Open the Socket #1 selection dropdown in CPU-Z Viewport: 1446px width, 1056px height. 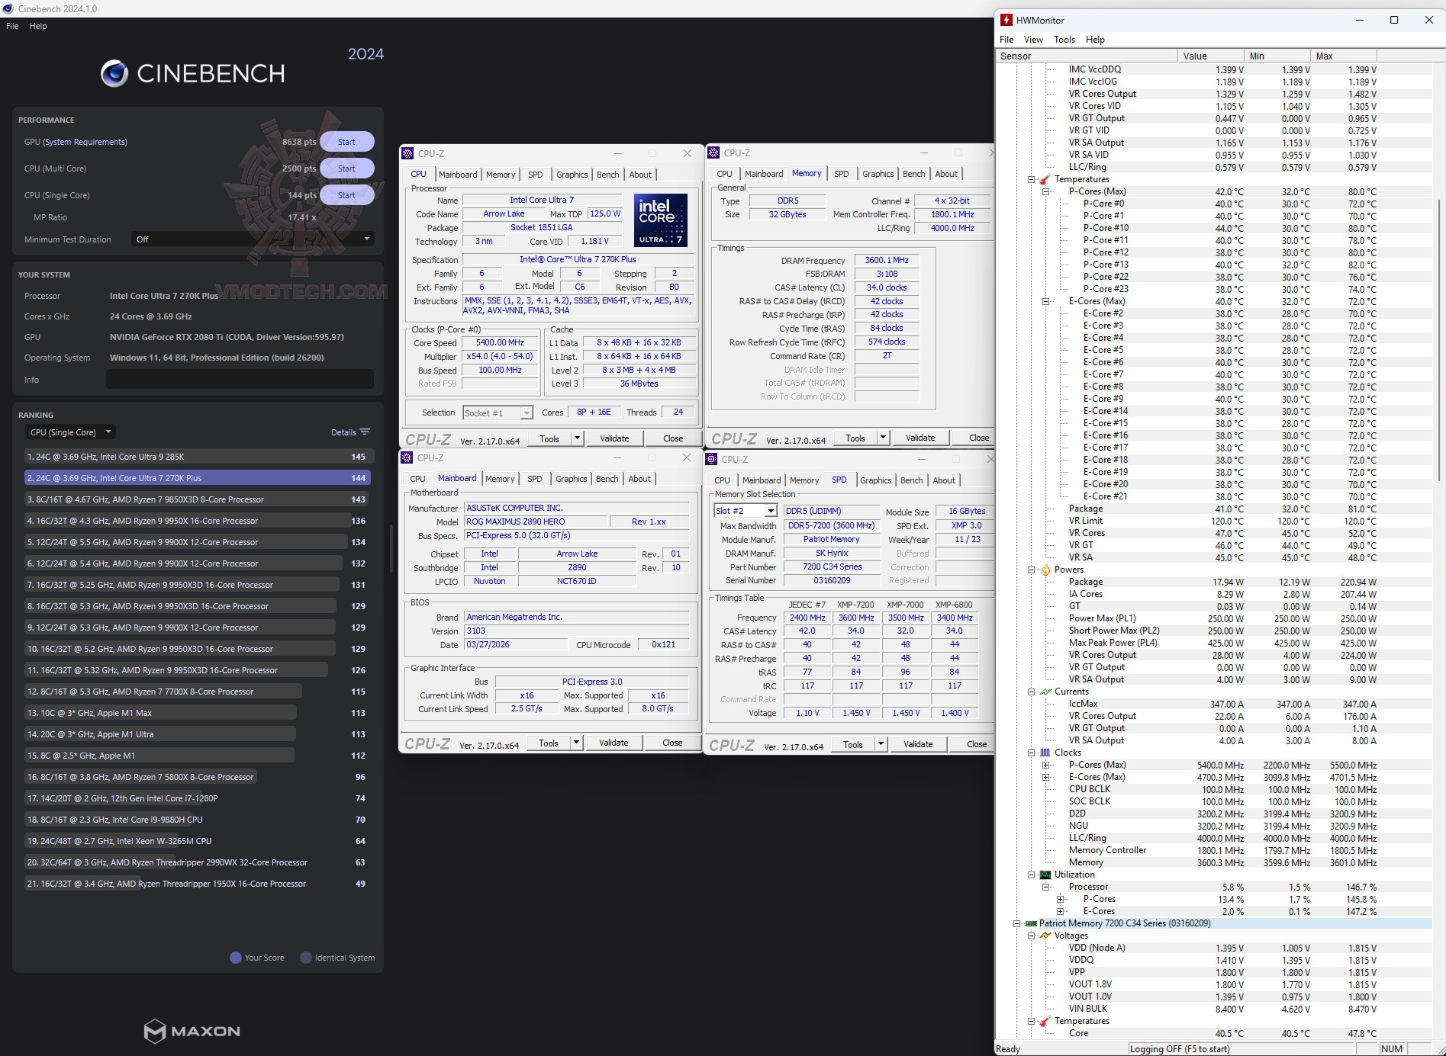pyautogui.click(x=498, y=412)
